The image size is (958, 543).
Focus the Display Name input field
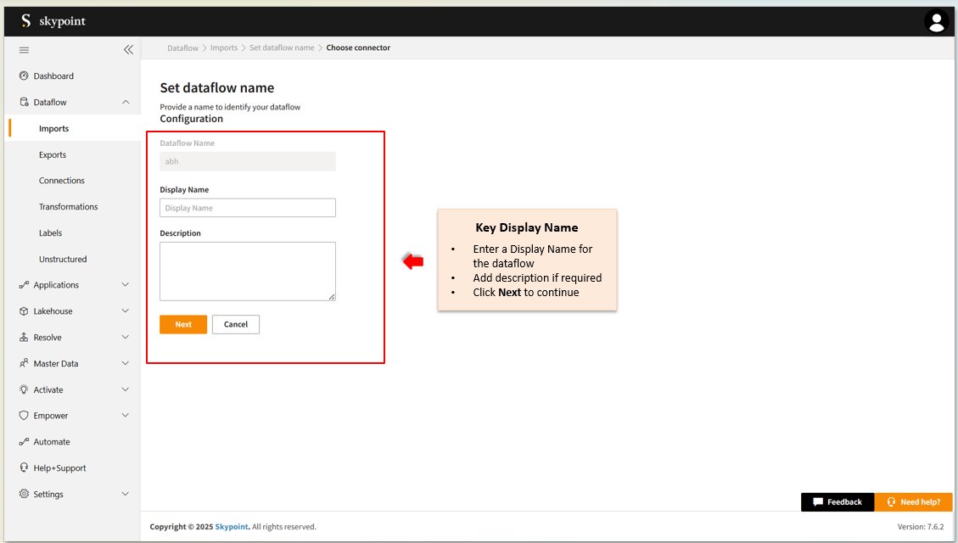tap(247, 208)
